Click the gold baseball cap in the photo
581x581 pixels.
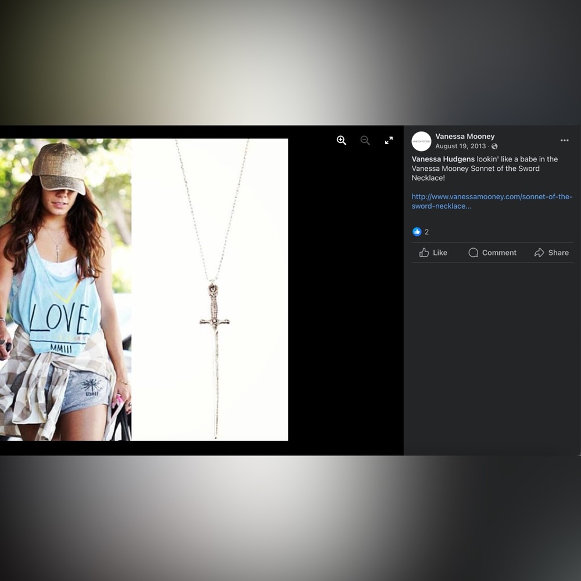pyautogui.click(x=60, y=167)
